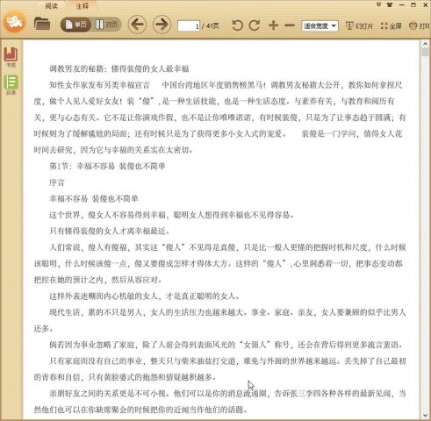431x421 pixels.
Task: Rotate the page clockwise
Action: pyautogui.click(x=255, y=25)
